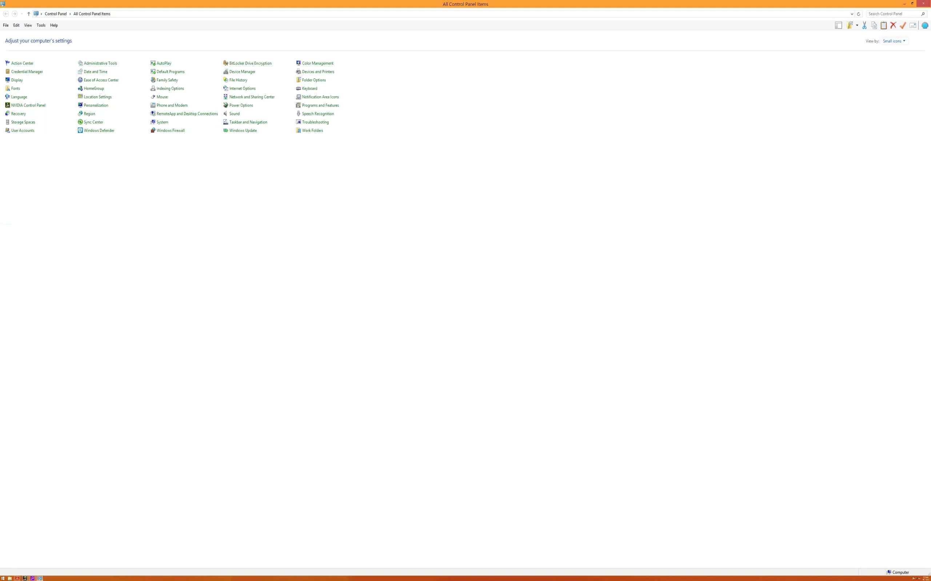
Task: Click the red X Delete toolbar icon
Action: pyautogui.click(x=893, y=25)
